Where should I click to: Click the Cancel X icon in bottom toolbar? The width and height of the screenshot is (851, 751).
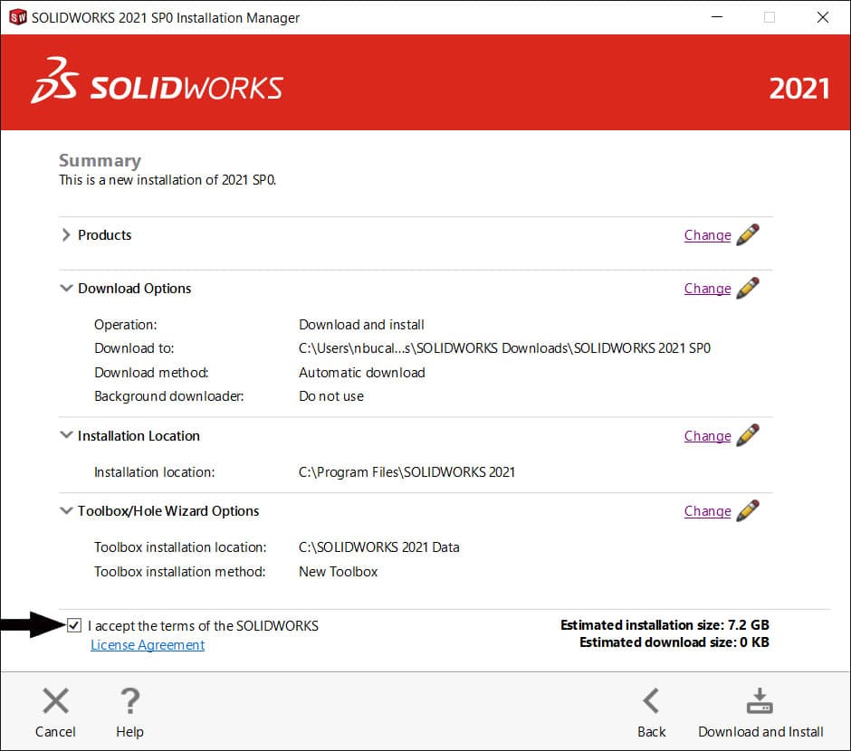[x=55, y=700]
